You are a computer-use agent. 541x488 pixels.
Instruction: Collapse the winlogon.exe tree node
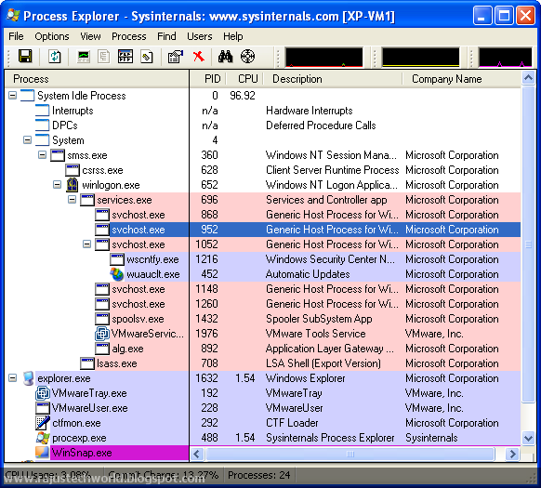coord(57,185)
